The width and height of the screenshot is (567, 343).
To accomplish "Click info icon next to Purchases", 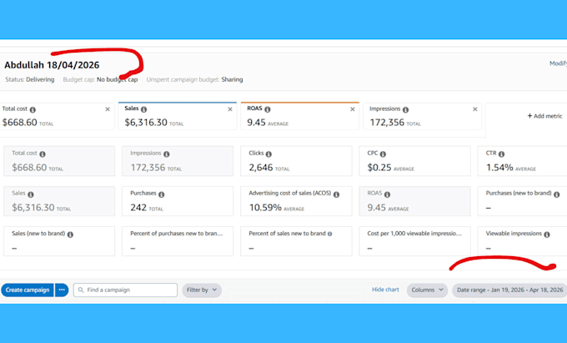I will click(x=161, y=194).
